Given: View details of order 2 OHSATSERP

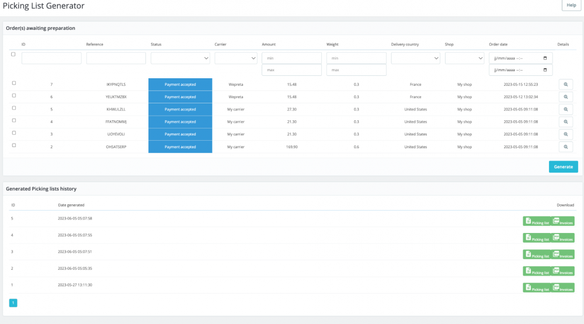Looking at the screenshot, I should pyautogui.click(x=565, y=147).
